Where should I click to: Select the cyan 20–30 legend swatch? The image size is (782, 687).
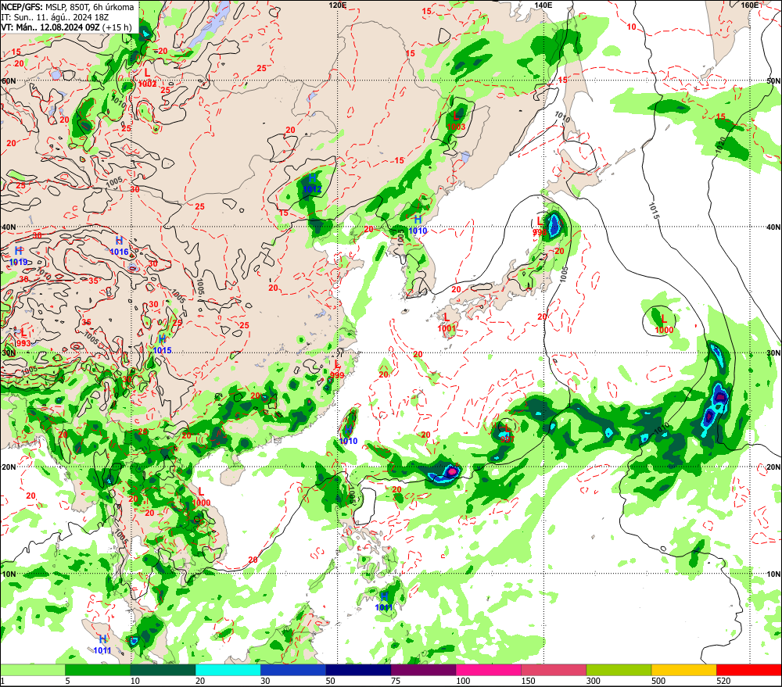(x=228, y=670)
